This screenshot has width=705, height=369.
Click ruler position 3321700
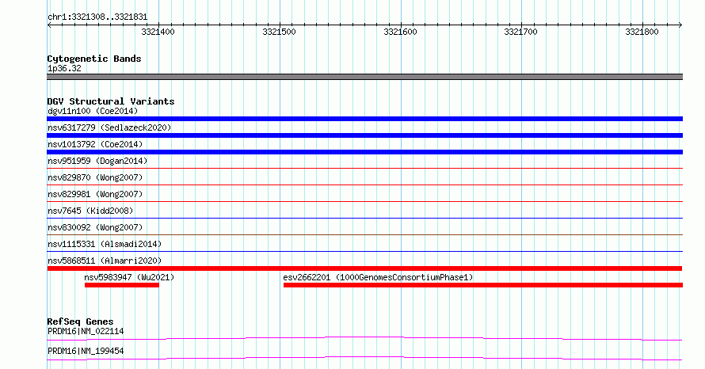(x=520, y=32)
